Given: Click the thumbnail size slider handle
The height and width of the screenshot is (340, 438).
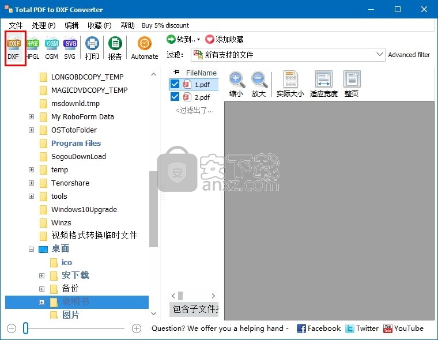Looking at the screenshot, I should 26,328.
